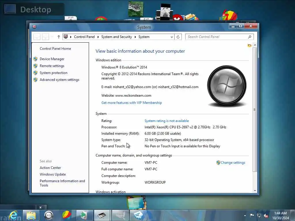Minimize the System window
This screenshot has width=295, height=221.
click(x=233, y=26)
